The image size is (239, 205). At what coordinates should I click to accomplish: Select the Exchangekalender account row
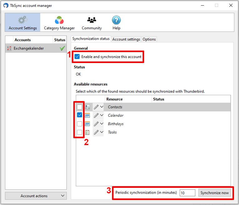coord(36,48)
